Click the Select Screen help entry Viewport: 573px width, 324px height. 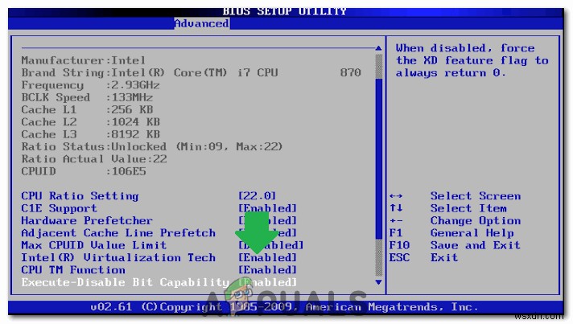click(x=476, y=196)
